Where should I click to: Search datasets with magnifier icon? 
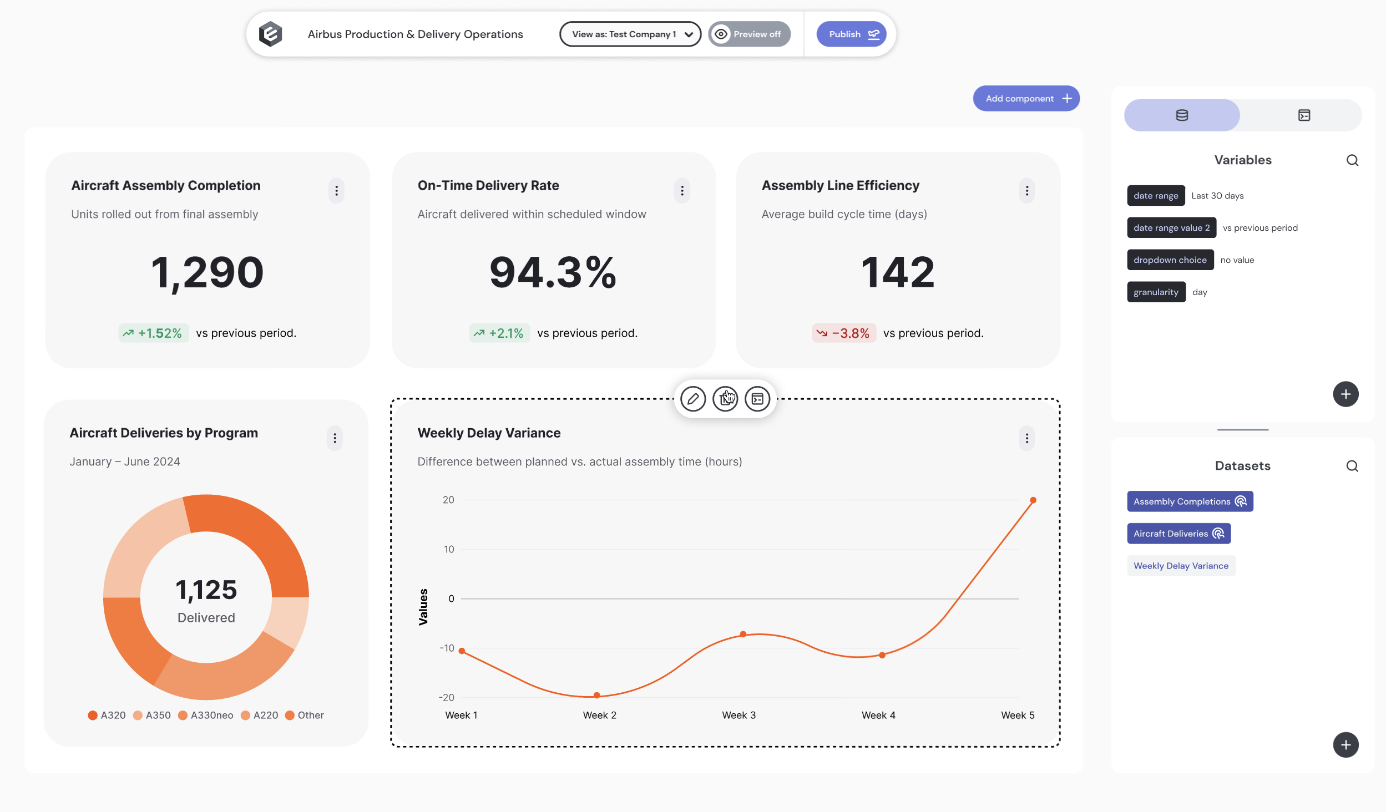pyautogui.click(x=1352, y=466)
